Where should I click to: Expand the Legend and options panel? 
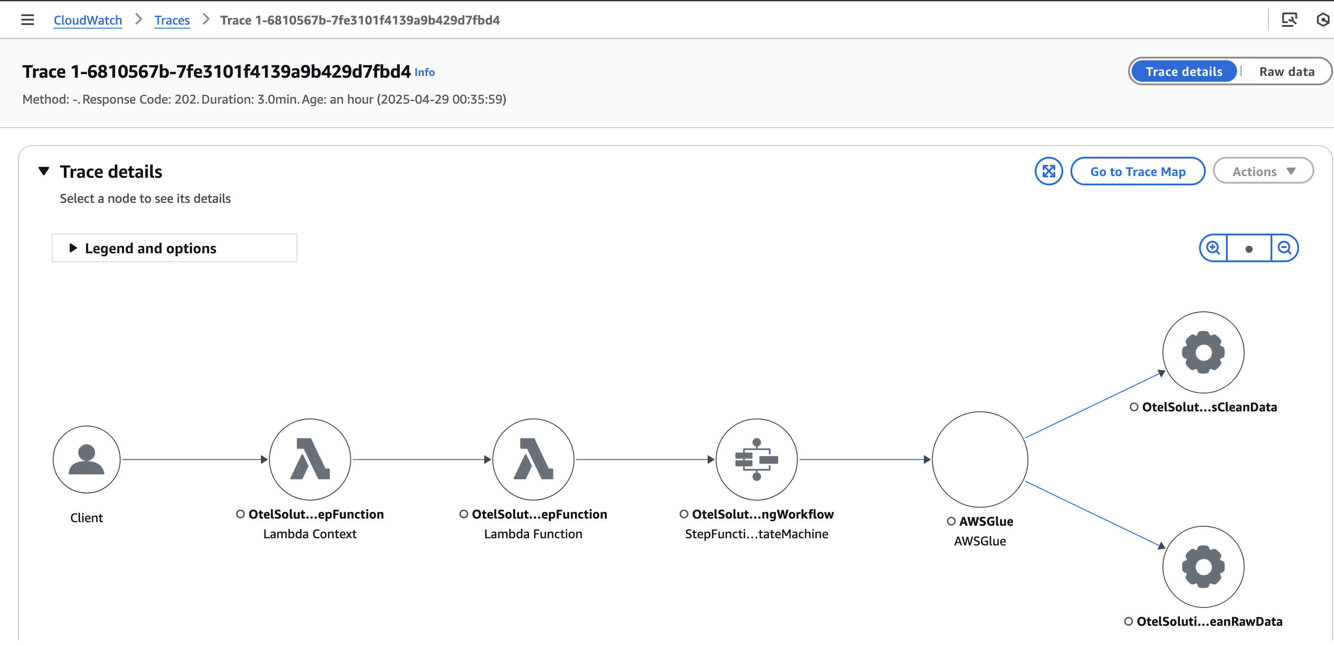click(x=151, y=248)
